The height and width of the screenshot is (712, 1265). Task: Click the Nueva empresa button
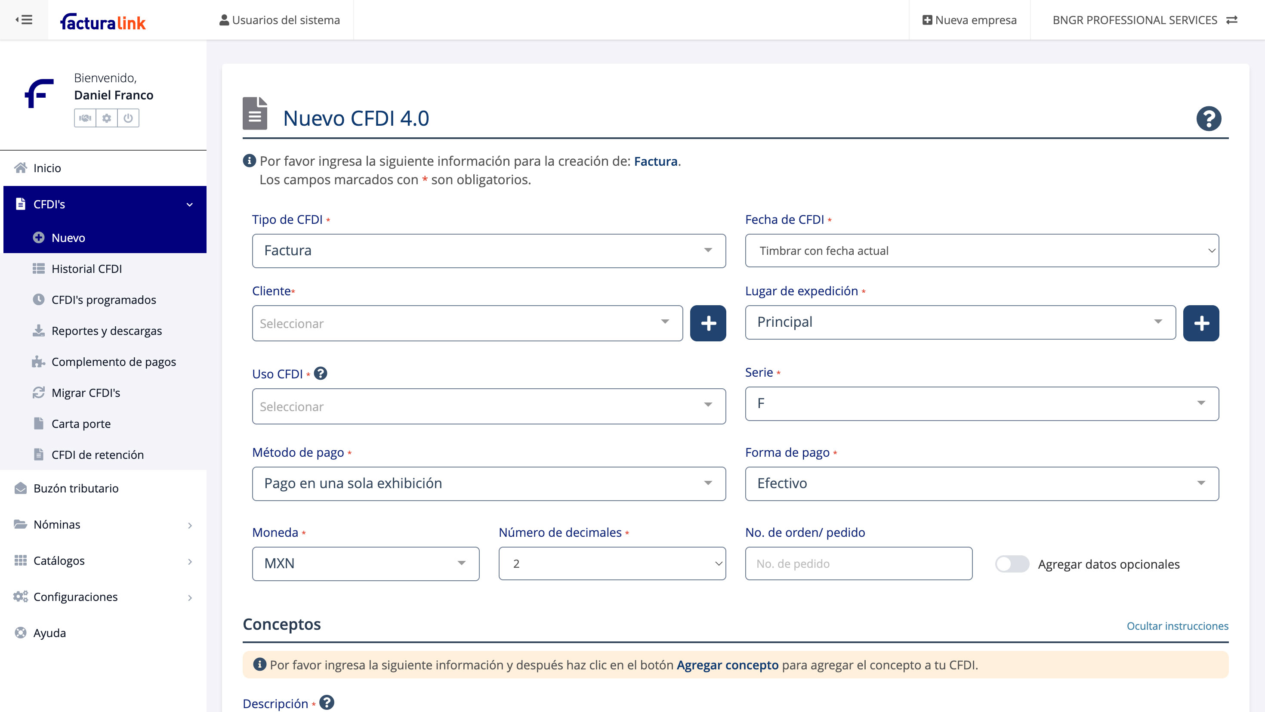(x=969, y=20)
